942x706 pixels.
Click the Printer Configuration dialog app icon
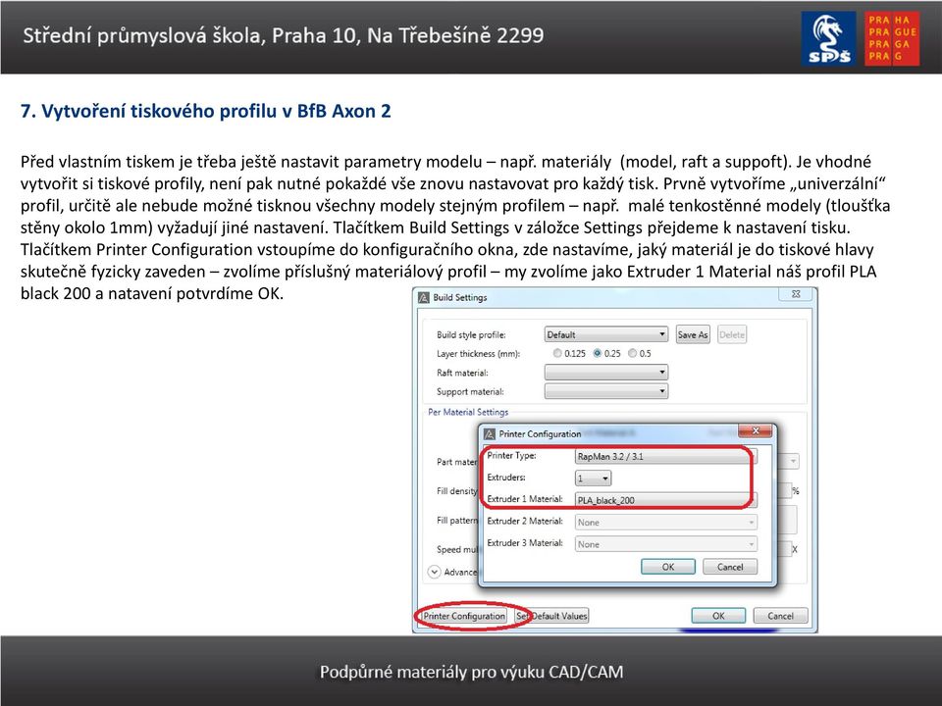coord(489,433)
